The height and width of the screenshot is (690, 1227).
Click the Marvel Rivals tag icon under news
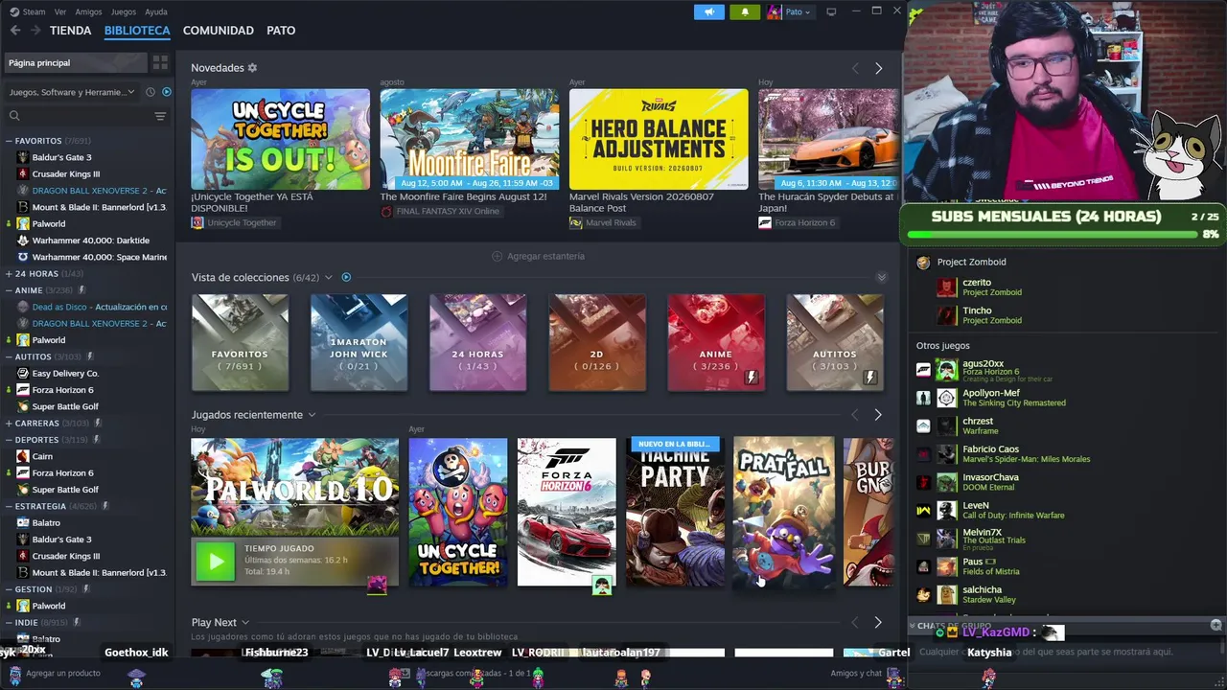pyautogui.click(x=575, y=222)
